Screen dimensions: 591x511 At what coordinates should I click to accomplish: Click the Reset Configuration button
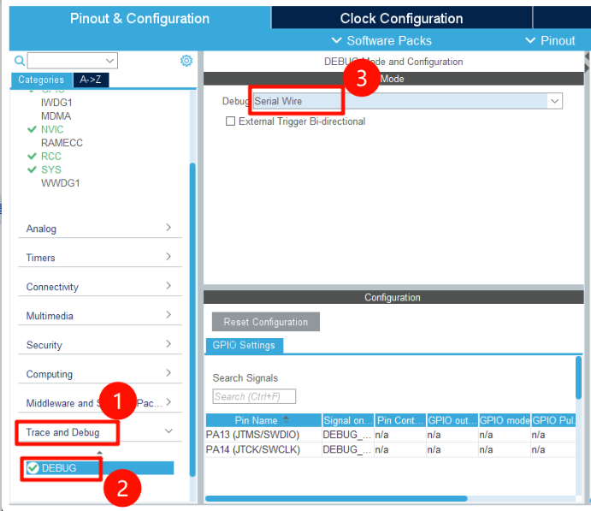click(x=266, y=322)
